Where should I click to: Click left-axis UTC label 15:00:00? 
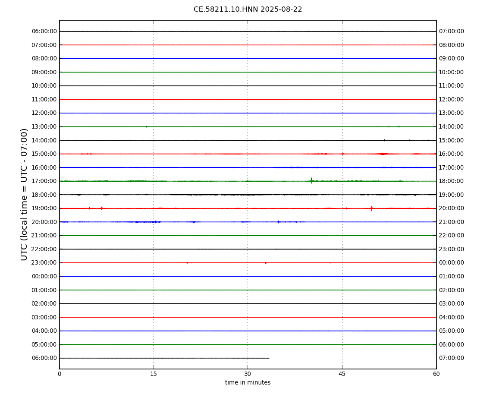[x=44, y=154]
